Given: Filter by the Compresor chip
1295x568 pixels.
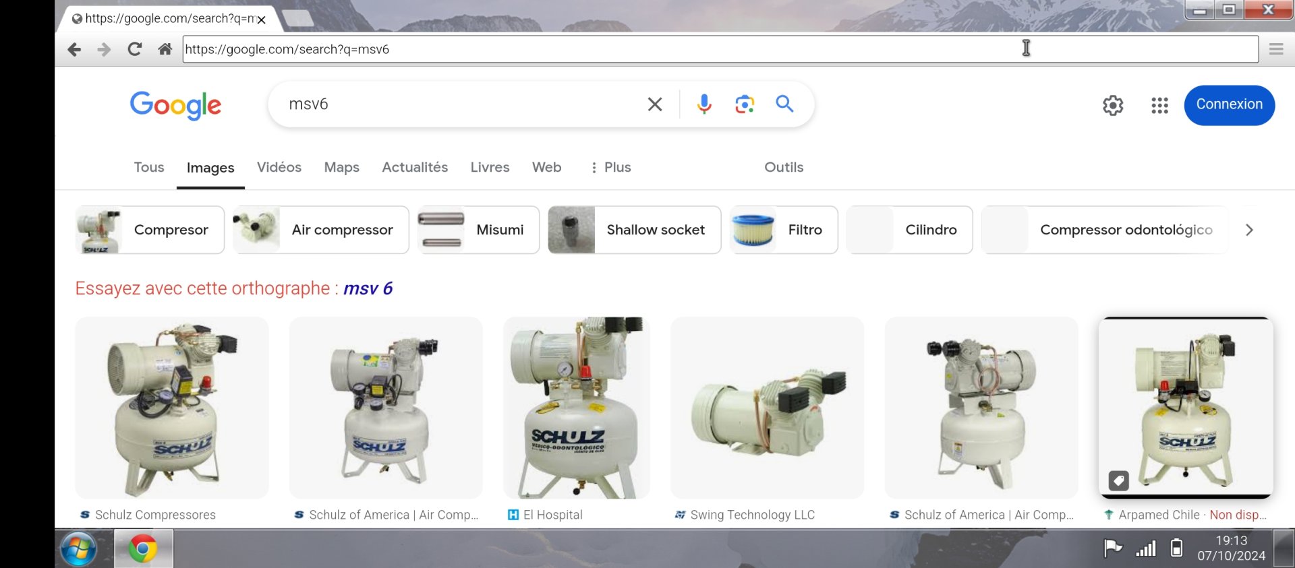Looking at the screenshot, I should 150,230.
